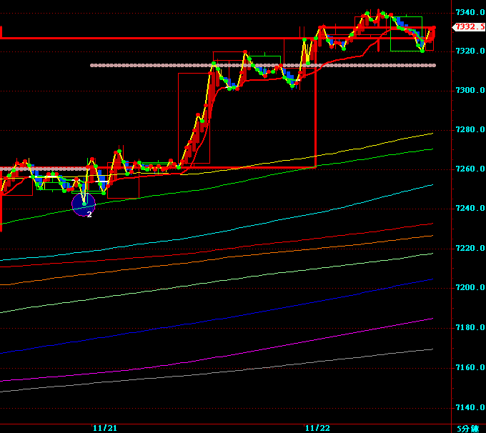Click the red 7332.5 current price tag
Viewport: 486px width, 433px height.
[469, 26]
